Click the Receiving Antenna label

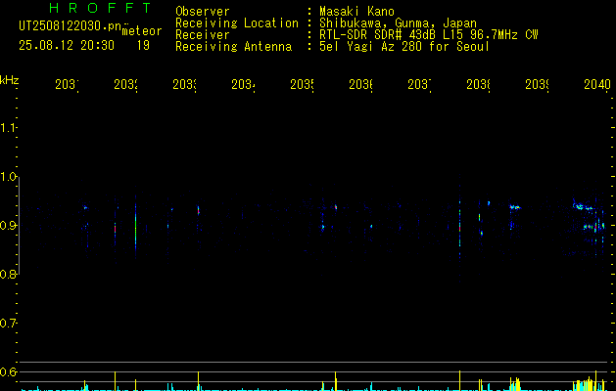[234, 47]
